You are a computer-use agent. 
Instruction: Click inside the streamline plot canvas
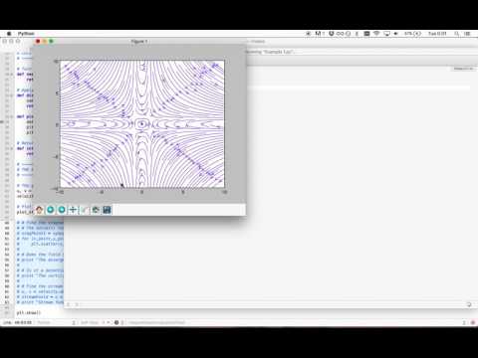(142, 124)
